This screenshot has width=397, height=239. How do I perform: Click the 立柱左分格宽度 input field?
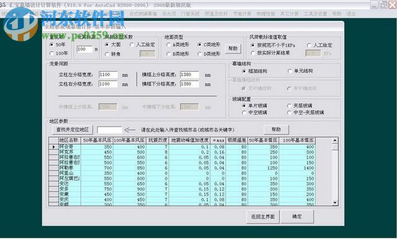tap(109, 75)
